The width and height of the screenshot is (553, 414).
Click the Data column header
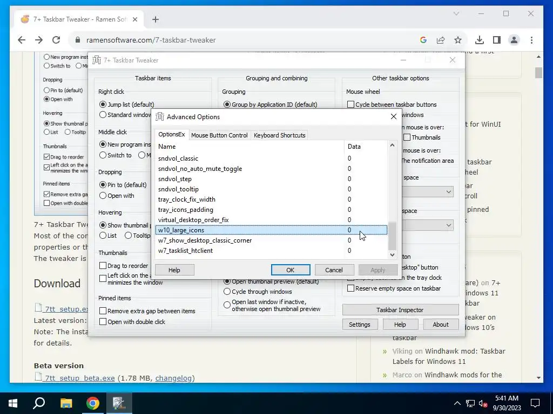click(x=366, y=147)
